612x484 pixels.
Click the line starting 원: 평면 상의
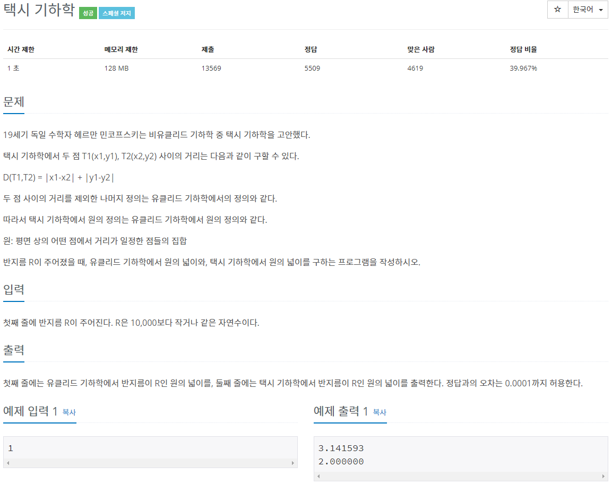pyautogui.click(x=95, y=241)
